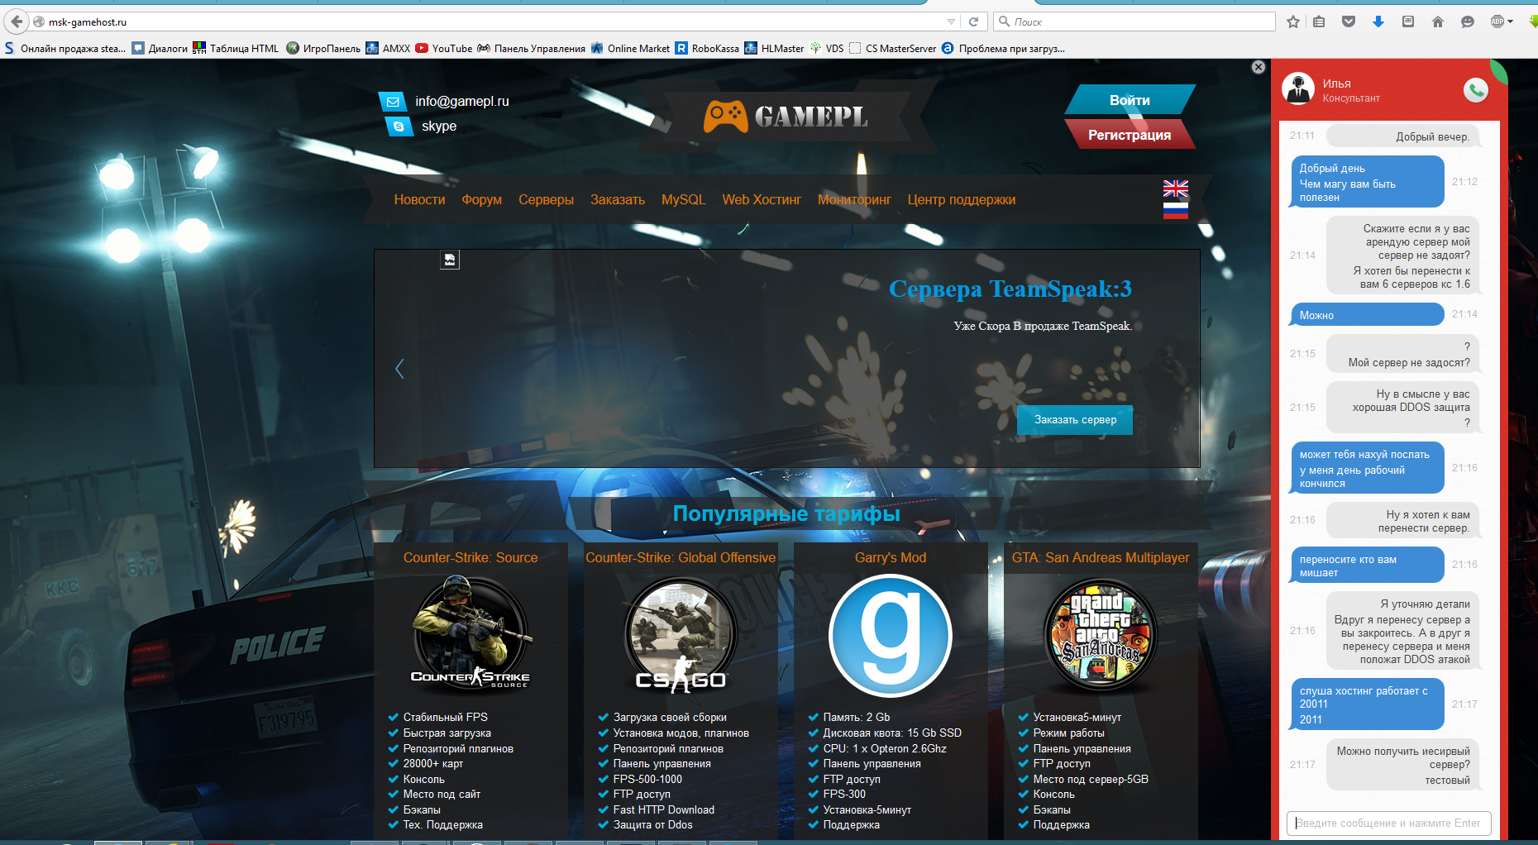Open the chat smiley bubble toolbar icon
The image size is (1538, 845).
click(1468, 22)
